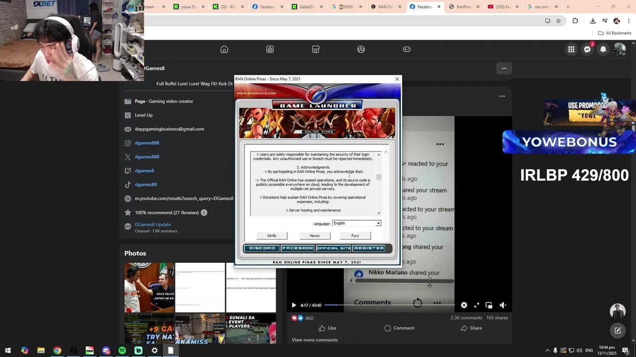The image size is (636, 357).
Task: Click the Comment button under video
Action: [x=399, y=328]
